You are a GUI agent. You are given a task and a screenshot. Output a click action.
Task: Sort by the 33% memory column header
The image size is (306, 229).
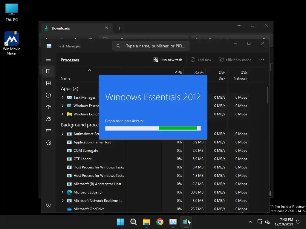[199, 72]
